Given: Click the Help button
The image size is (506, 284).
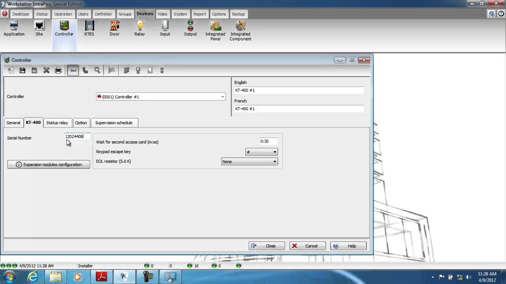Looking at the screenshot, I should click(348, 246).
